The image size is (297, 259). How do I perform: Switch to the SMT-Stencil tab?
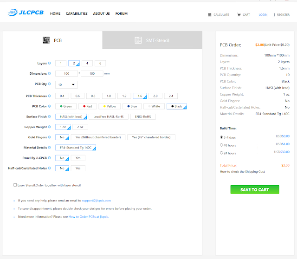click(x=152, y=40)
